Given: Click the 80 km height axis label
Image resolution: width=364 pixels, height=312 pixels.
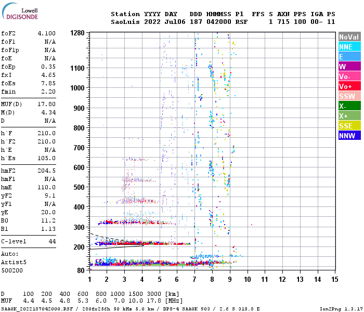Looking at the screenshot, I should coord(81,270).
